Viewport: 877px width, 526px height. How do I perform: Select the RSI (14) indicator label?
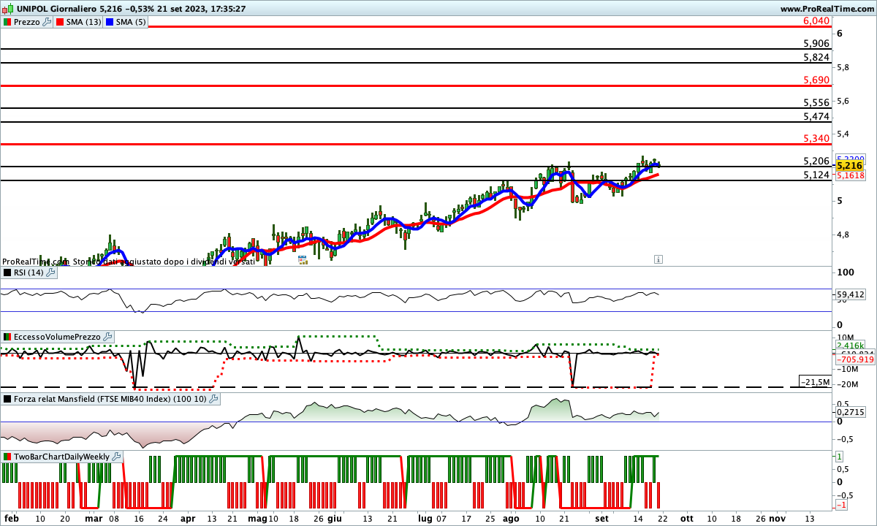[29, 272]
